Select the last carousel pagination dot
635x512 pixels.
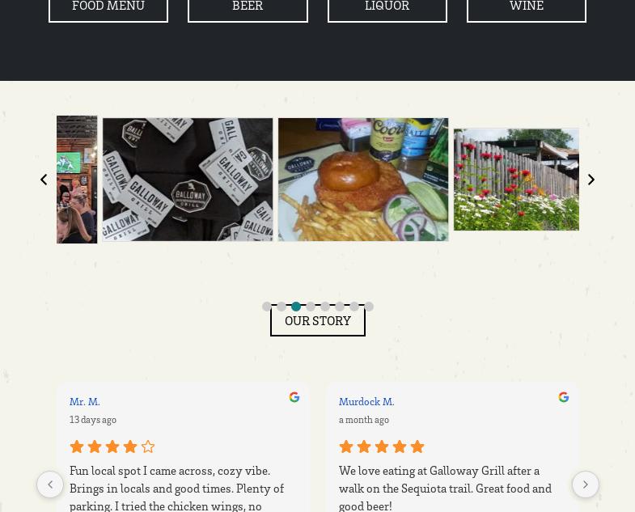point(369,307)
